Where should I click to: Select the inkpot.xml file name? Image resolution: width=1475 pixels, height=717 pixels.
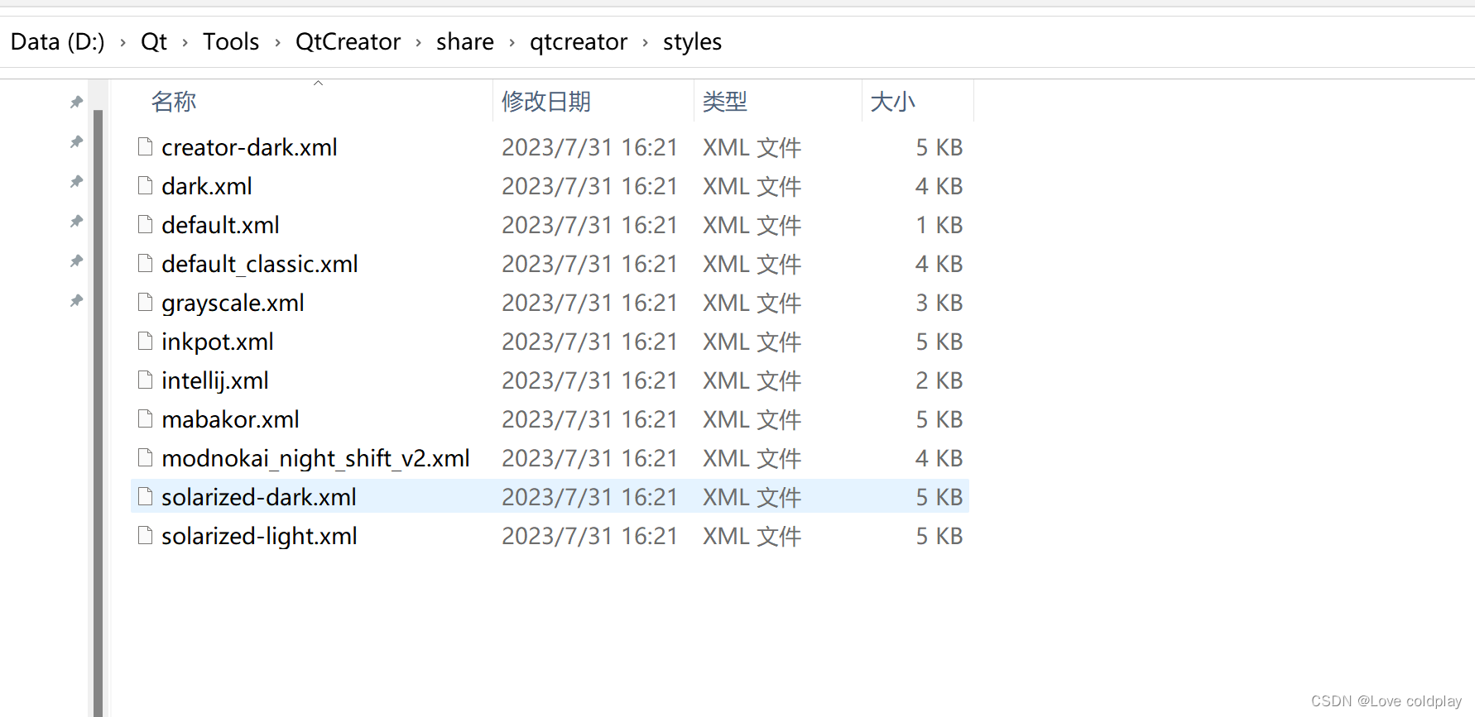click(218, 342)
